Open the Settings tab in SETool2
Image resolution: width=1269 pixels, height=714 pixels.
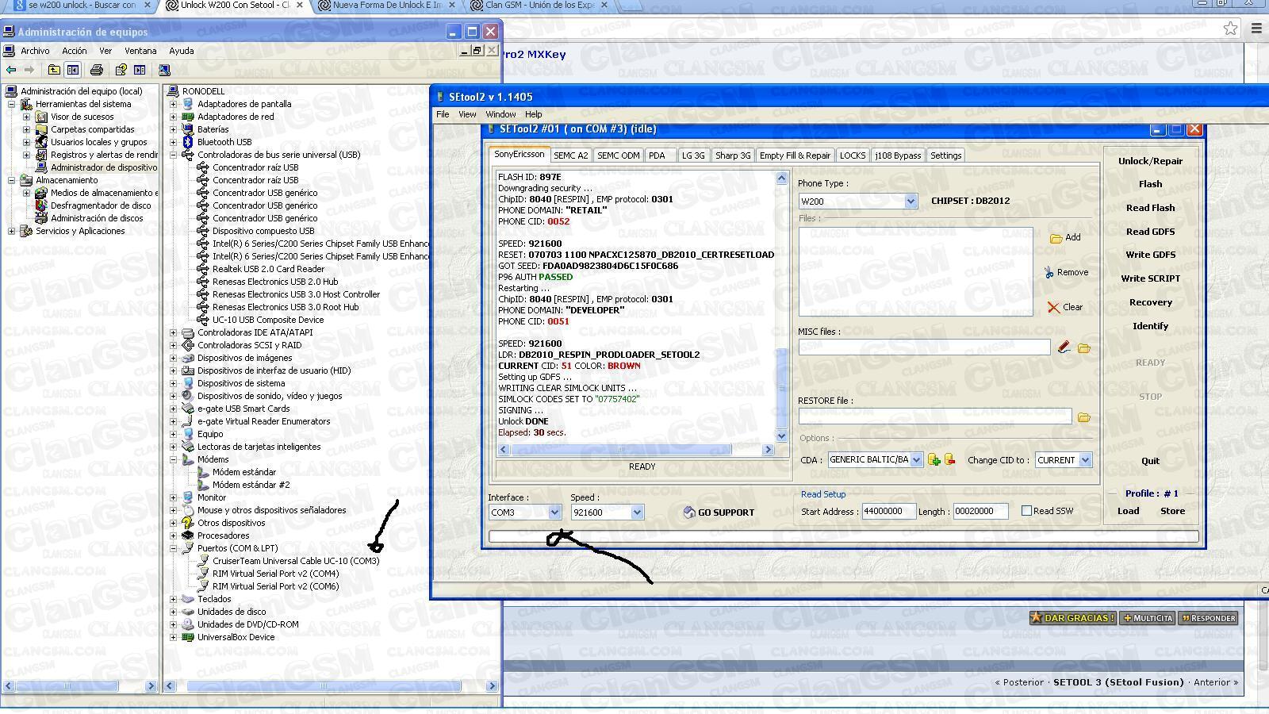(x=945, y=155)
